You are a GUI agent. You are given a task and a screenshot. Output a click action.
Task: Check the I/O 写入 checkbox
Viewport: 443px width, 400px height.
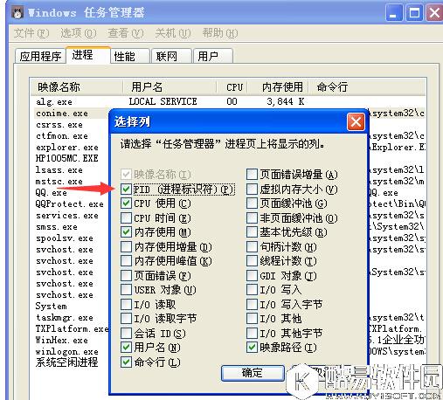[252, 290]
